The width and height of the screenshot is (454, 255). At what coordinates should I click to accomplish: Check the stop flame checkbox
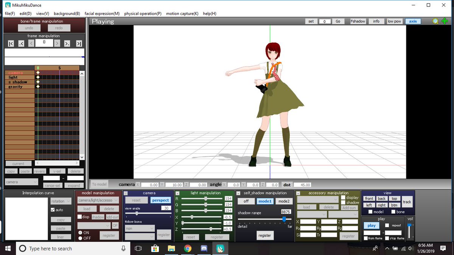click(387, 238)
